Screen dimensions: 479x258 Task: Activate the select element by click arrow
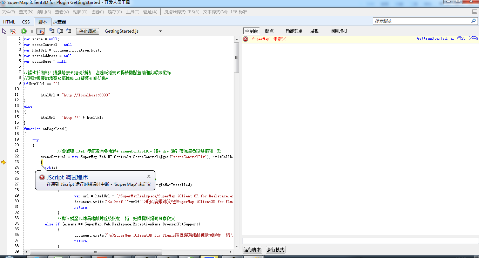pyautogui.click(x=4, y=31)
